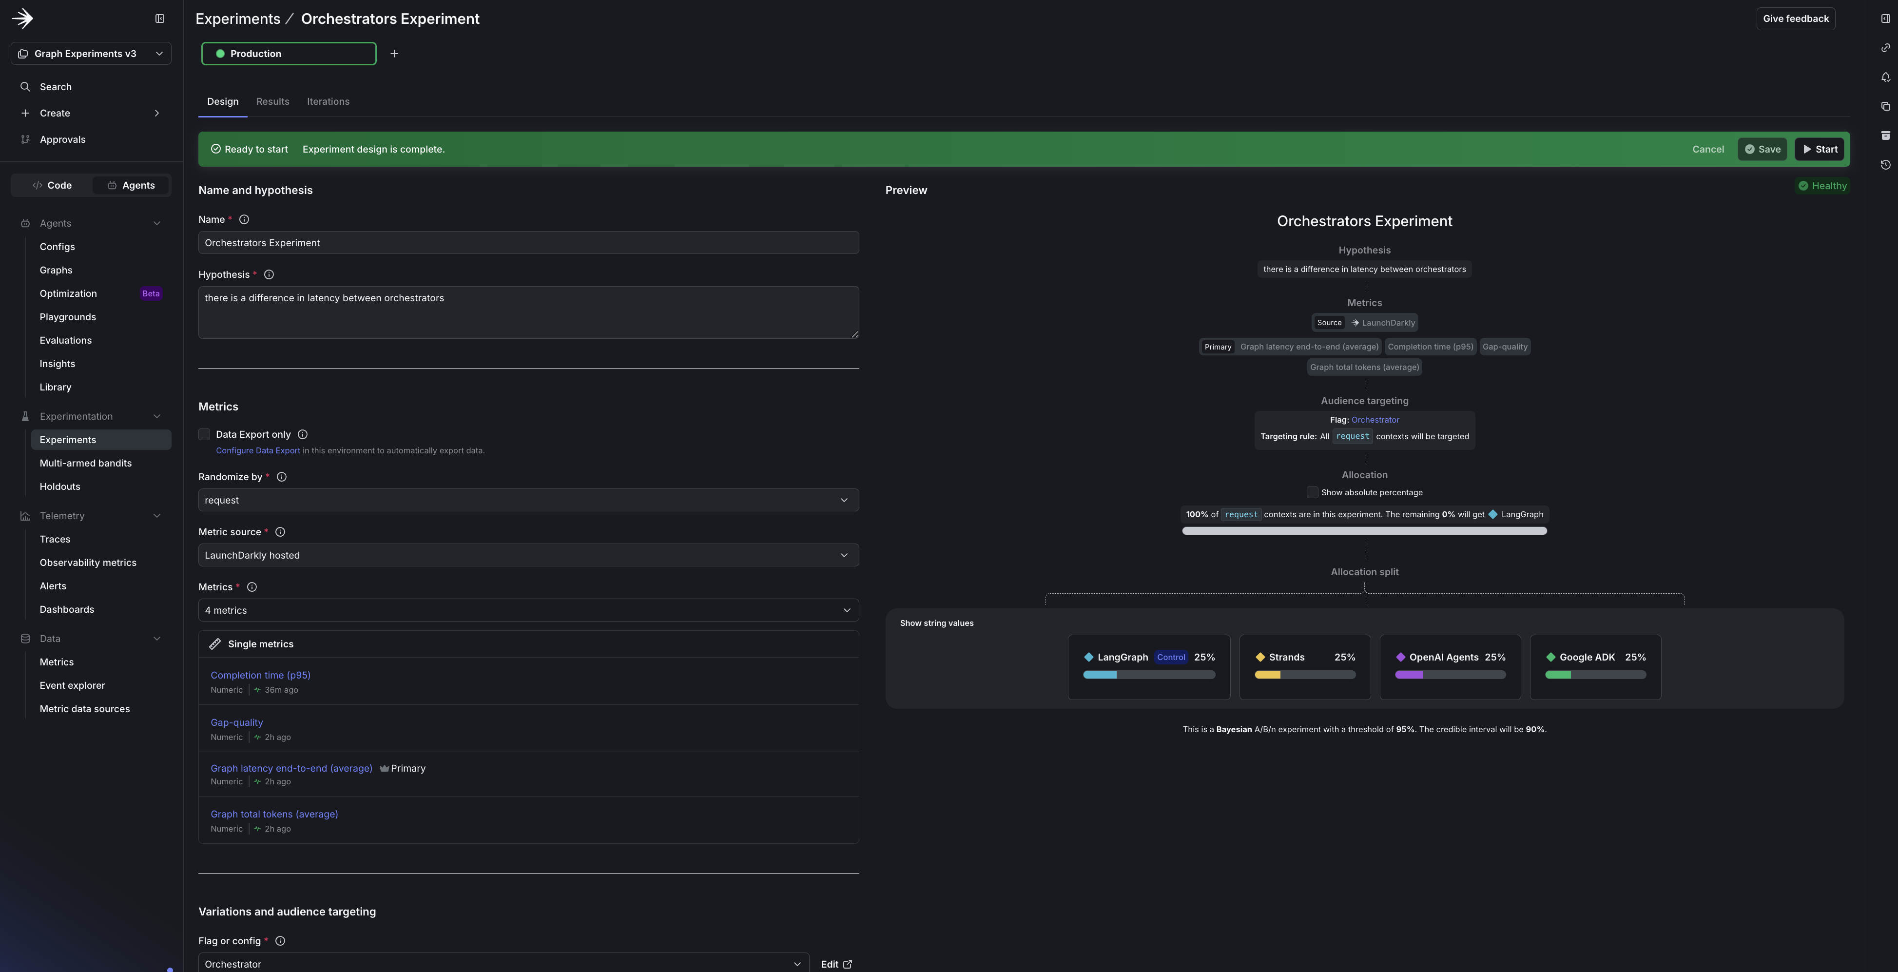
Task: Collapse the Telemetry sidebar section
Action: pos(156,516)
